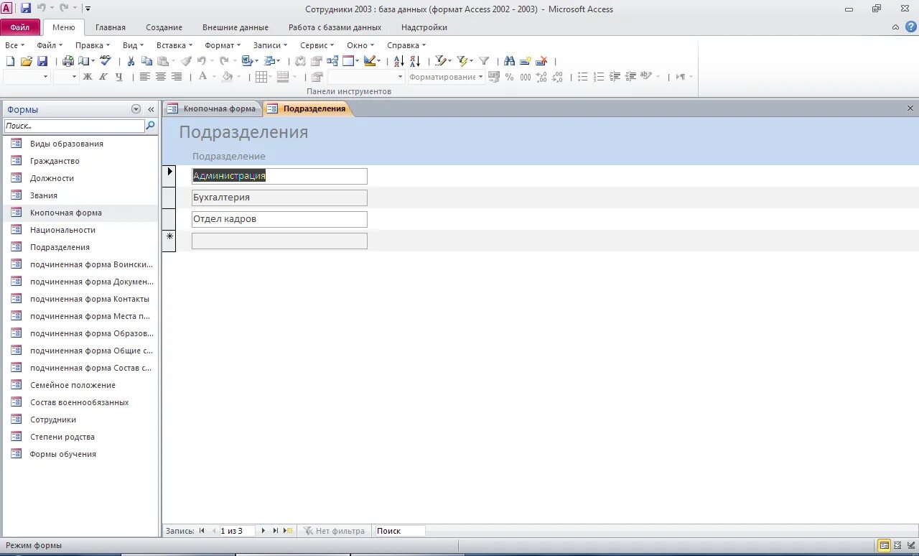Click the Relationships diagram icon

click(x=332, y=61)
